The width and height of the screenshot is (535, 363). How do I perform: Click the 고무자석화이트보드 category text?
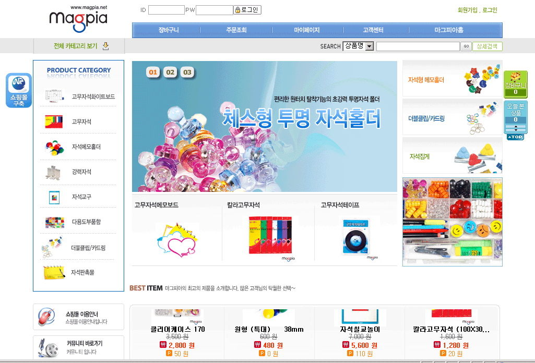93,96
